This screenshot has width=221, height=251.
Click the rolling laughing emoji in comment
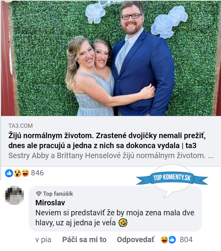123,223
